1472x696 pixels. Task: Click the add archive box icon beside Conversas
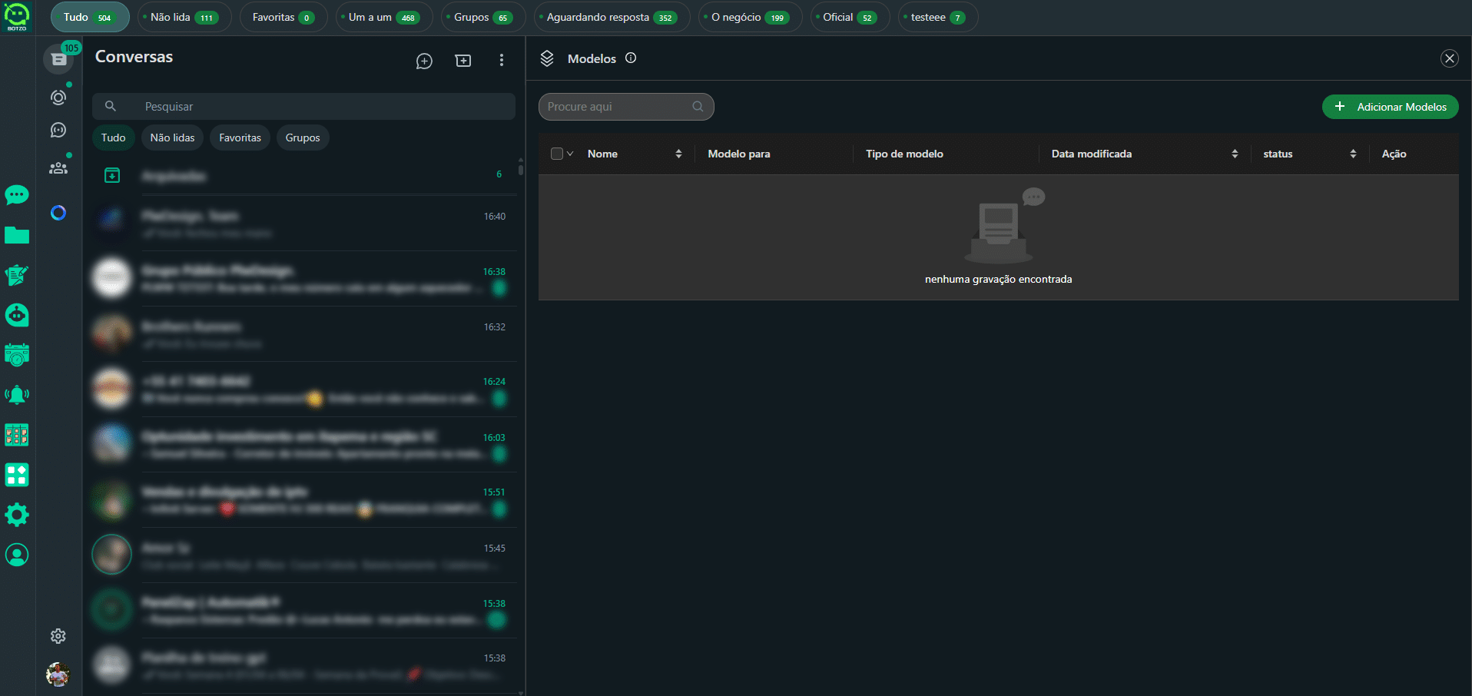point(463,61)
